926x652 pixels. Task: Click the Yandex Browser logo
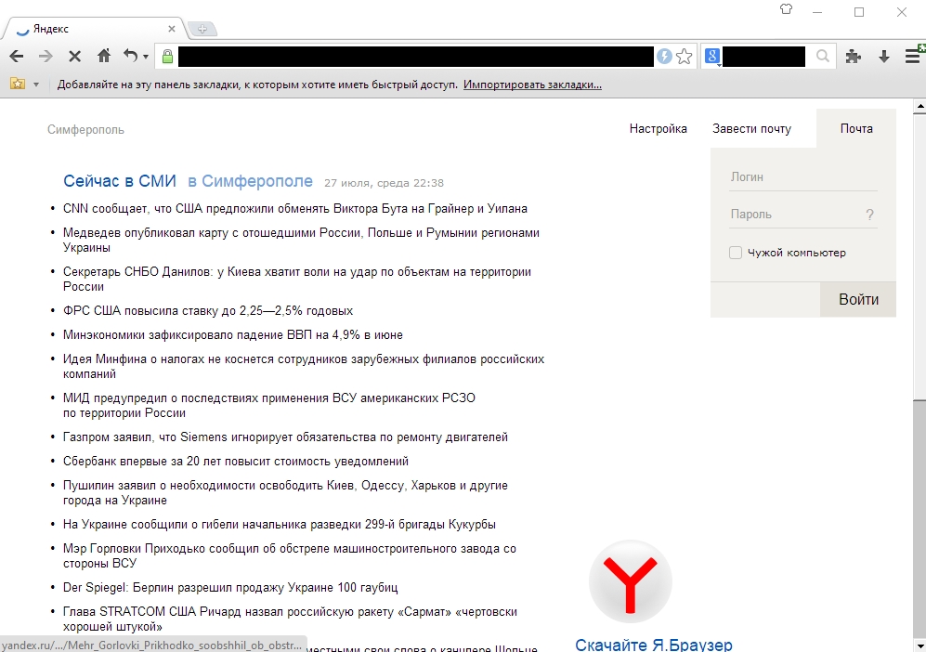[x=630, y=581]
